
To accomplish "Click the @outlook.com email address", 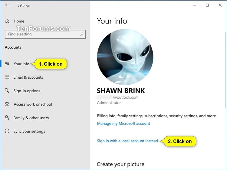I will pyautogui.click(x=126, y=97).
